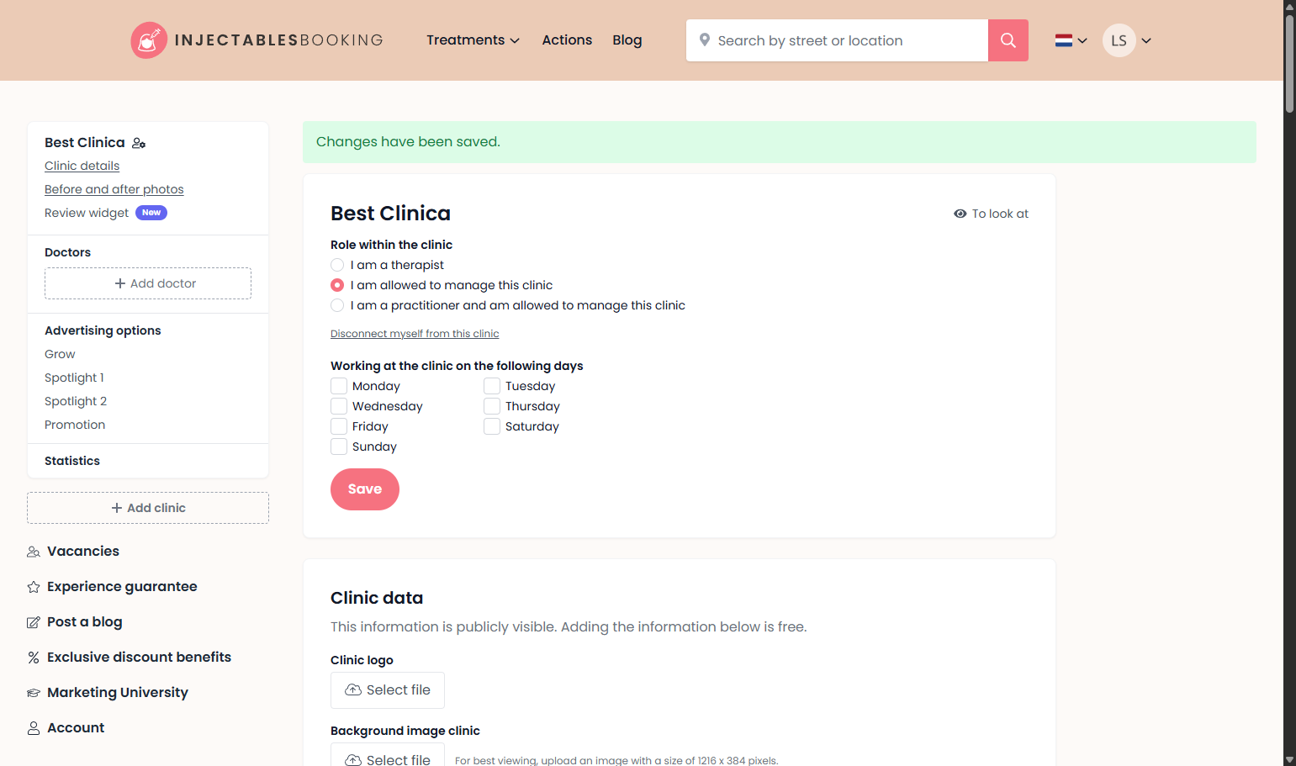Click the search by street or location field
This screenshot has width=1296, height=766.
[x=837, y=40]
